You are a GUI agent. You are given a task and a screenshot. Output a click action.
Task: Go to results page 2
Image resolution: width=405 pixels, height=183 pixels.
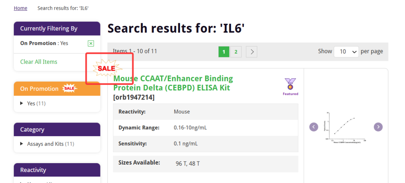pyautogui.click(x=236, y=52)
